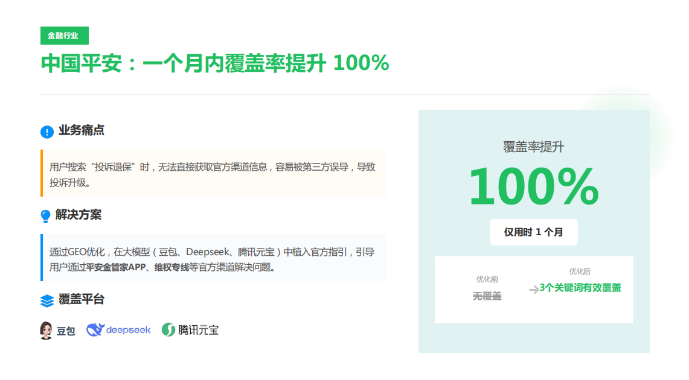Screen dimensions: 689x380
Task: Click the 腾讯元宝 green logo icon
Action: point(168,330)
